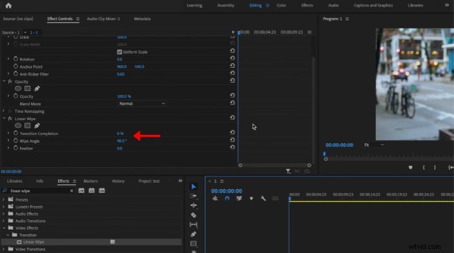Toggle Uniform Scale checkbox

pos(119,52)
